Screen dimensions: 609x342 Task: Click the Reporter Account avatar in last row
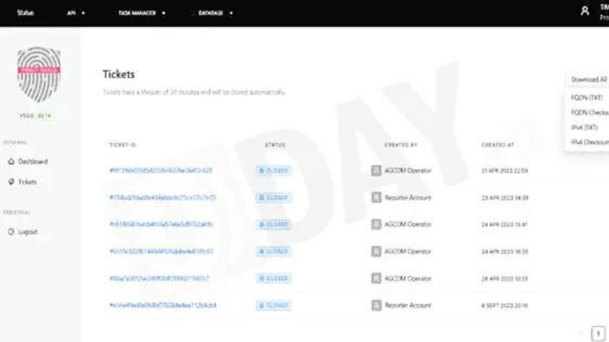pos(376,305)
